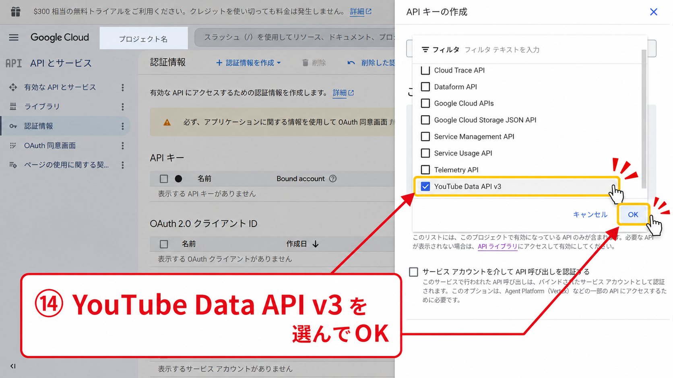Click the プロジェクト名 project selector
Image resolution: width=673 pixels, height=378 pixels.
pos(143,39)
